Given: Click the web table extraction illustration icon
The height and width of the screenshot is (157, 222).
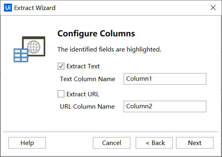Looking at the screenshot, I should [x=30, y=49].
